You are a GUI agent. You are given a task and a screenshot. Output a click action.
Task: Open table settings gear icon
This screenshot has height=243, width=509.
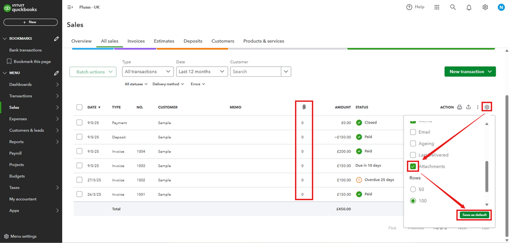click(x=487, y=107)
